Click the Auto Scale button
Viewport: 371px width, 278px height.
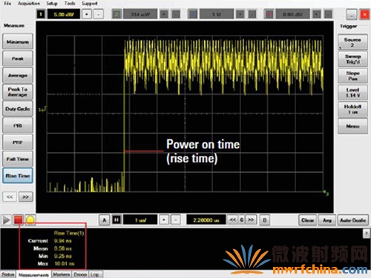tap(352, 220)
